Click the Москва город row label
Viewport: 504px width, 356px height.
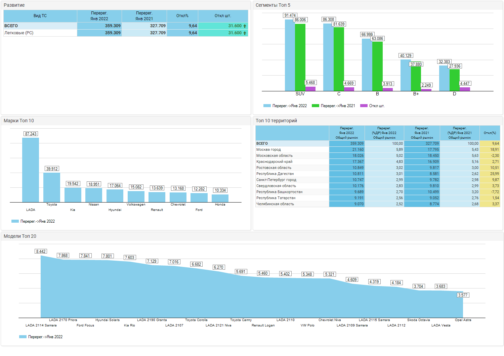click(268, 150)
